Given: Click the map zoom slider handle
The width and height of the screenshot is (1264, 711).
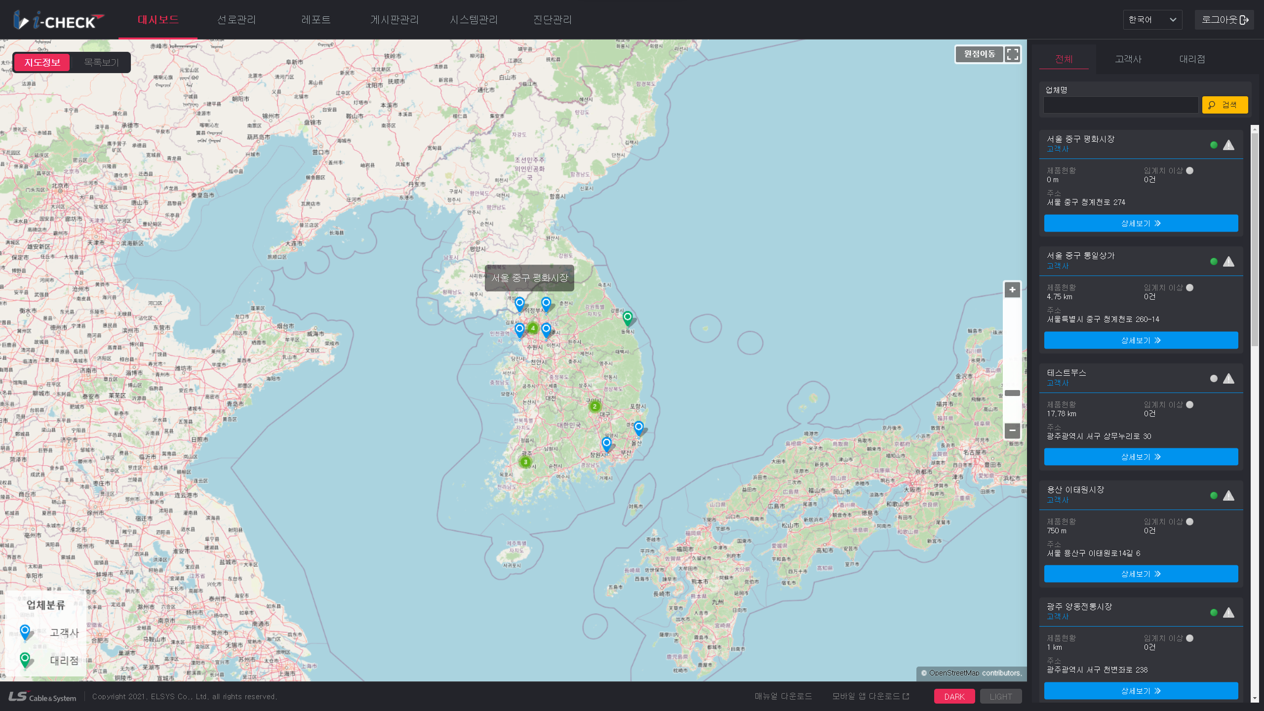Looking at the screenshot, I should pyautogui.click(x=1012, y=393).
